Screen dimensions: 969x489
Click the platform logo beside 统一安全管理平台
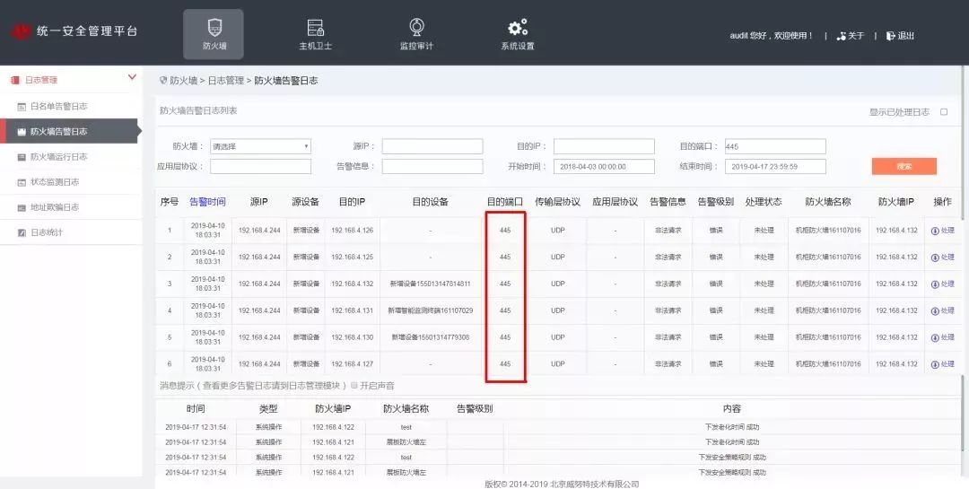pos(21,31)
